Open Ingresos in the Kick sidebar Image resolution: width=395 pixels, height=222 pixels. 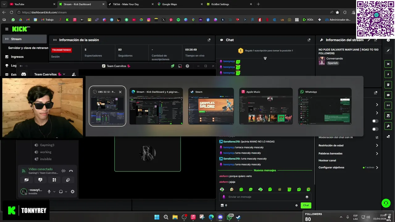coord(17,57)
